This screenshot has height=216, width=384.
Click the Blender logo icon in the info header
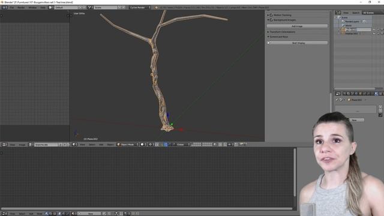point(156,8)
